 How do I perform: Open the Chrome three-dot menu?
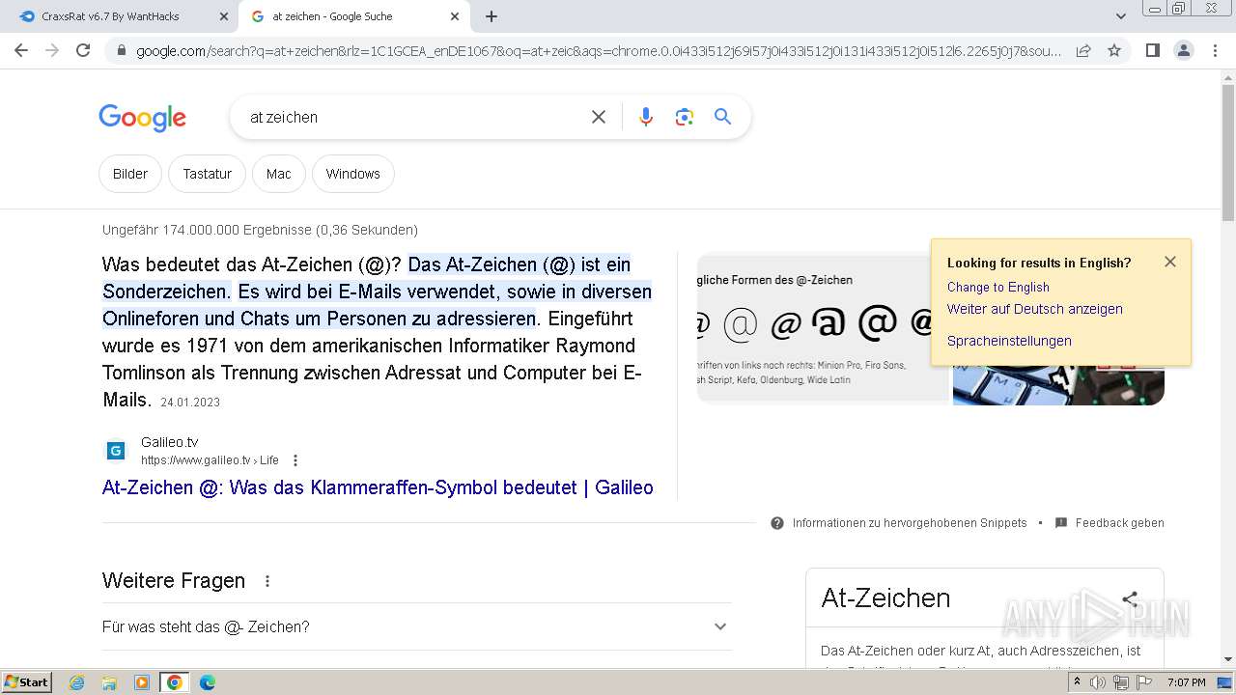coord(1215,50)
